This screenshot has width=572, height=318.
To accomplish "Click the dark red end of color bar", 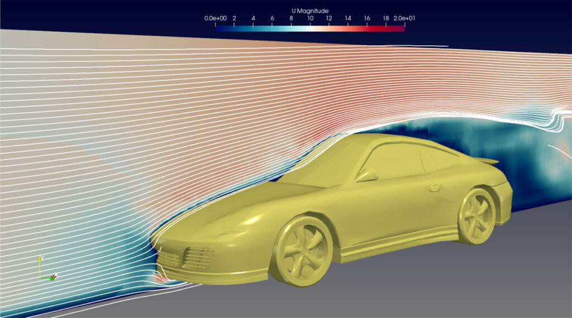I will [401, 28].
